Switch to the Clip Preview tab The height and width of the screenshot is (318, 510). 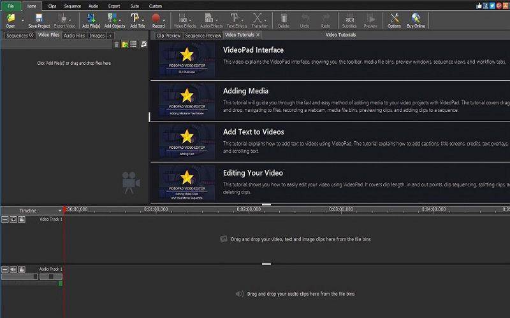169,36
